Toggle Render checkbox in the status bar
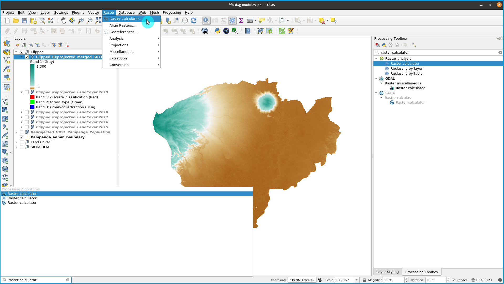Viewport: 504px width, 284px height. [x=454, y=280]
